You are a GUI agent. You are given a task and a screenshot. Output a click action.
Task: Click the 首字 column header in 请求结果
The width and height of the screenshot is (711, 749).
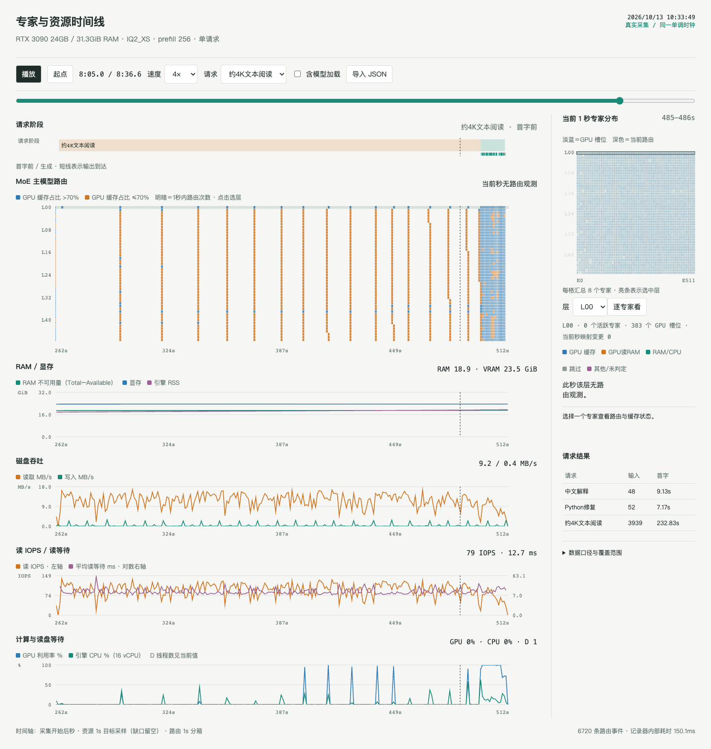point(663,476)
